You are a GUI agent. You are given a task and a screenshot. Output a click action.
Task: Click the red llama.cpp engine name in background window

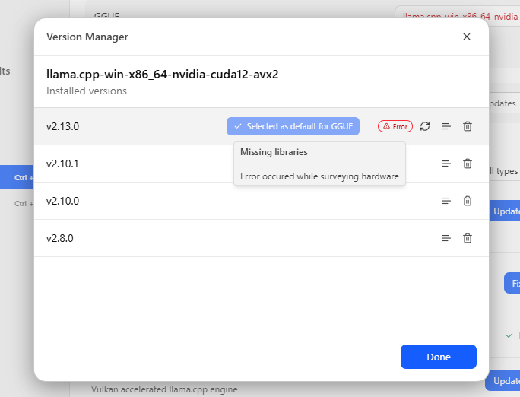coord(461,16)
